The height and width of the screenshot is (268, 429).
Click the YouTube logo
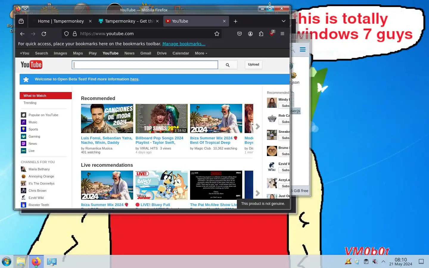[32, 65]
